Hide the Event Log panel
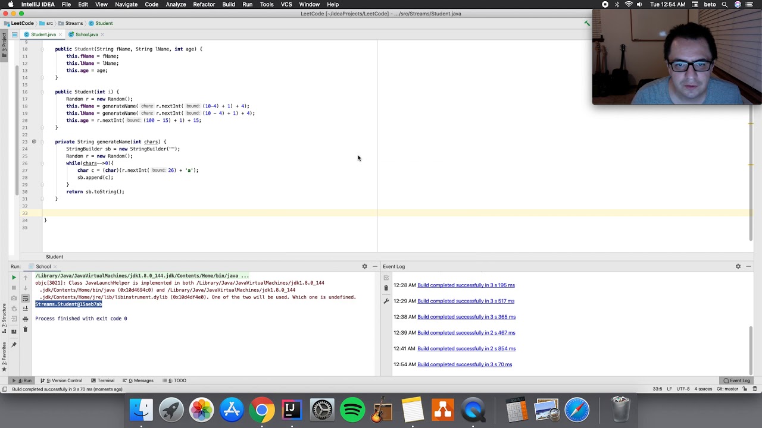The image size is (762, 428). tap(748, 266)
